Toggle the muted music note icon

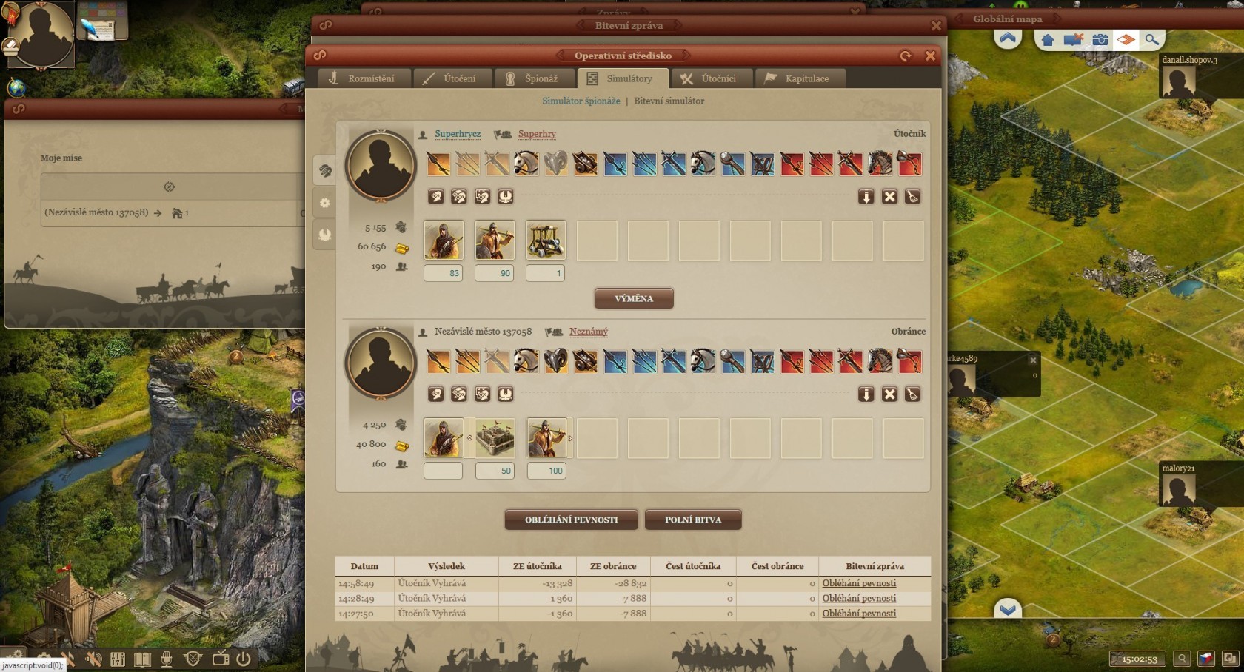(x=68, y=659)
